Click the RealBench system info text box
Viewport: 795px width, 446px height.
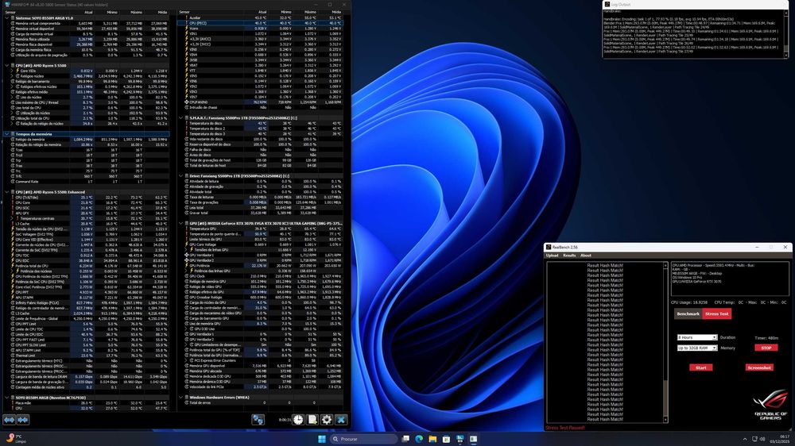click(730, 279)
